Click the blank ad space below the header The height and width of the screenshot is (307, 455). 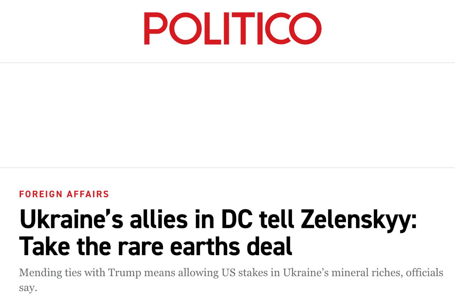pos(227,115)
